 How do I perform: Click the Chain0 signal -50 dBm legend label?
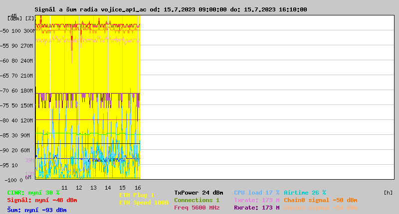coord(321,200)
